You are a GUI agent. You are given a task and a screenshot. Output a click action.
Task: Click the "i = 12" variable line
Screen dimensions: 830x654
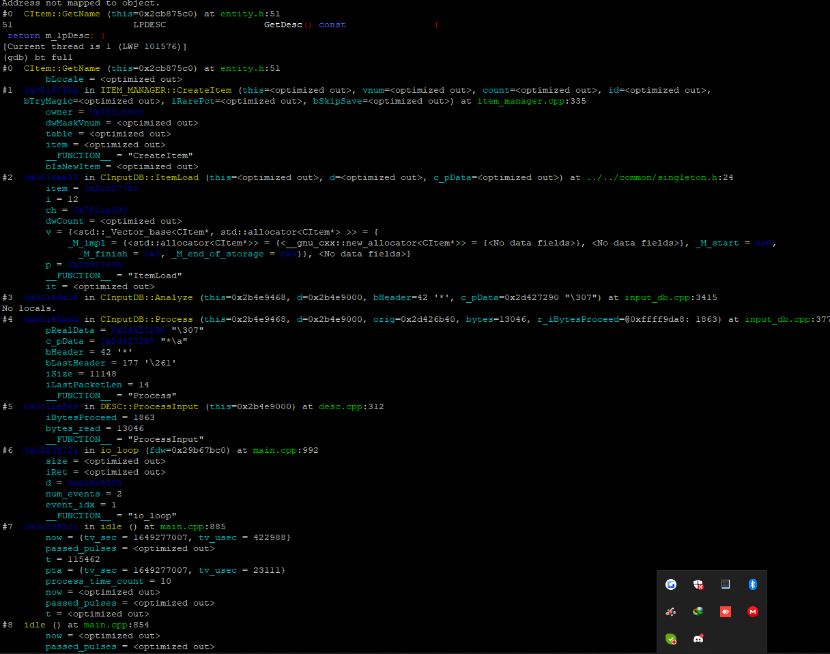62,199
